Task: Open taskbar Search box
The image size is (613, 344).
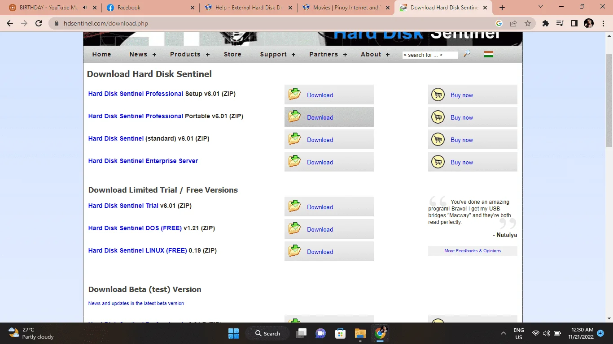Action: (268, 333)
